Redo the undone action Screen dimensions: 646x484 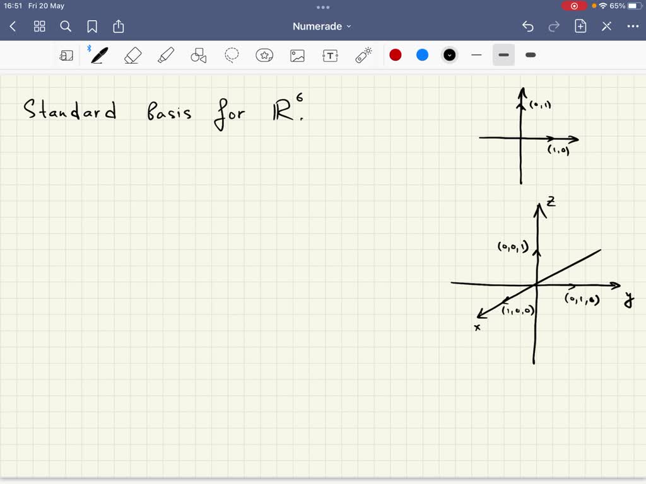point(553,26)
